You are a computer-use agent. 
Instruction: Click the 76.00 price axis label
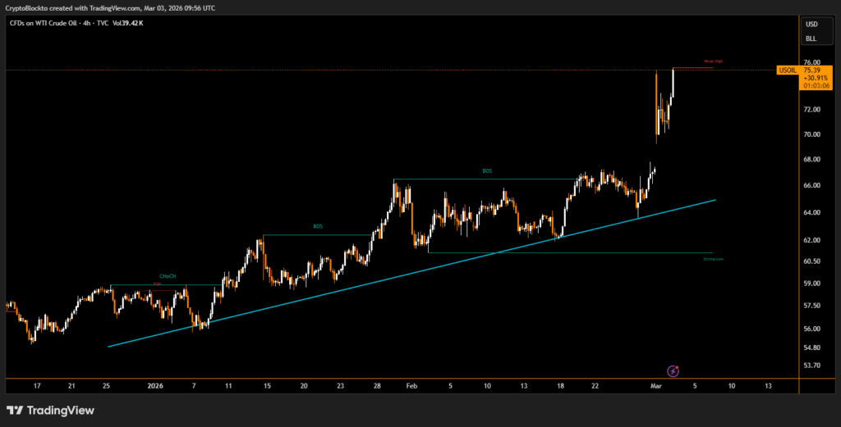811,62
